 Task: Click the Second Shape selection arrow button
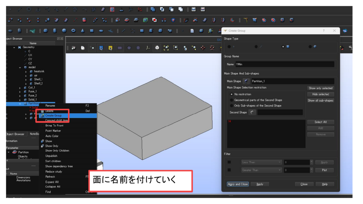pos(252,112)
